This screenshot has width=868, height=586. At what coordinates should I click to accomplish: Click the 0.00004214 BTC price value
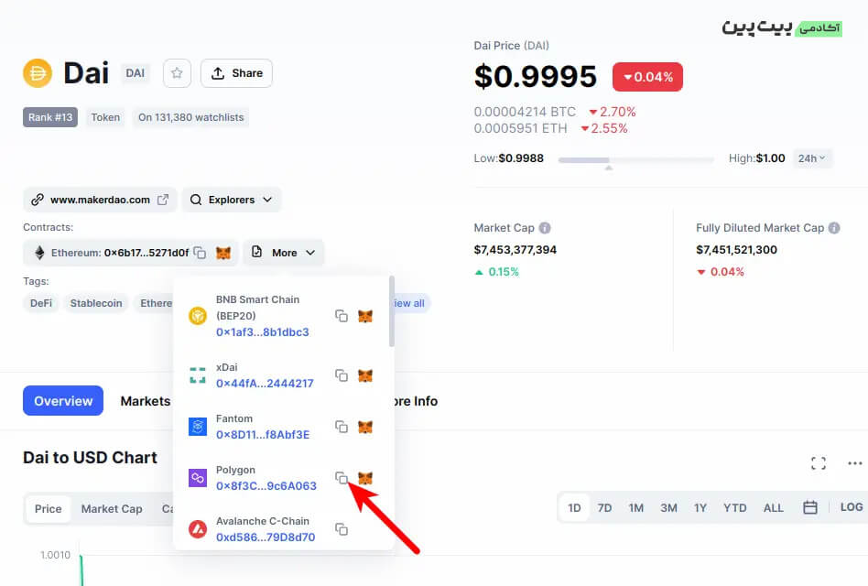525,112
